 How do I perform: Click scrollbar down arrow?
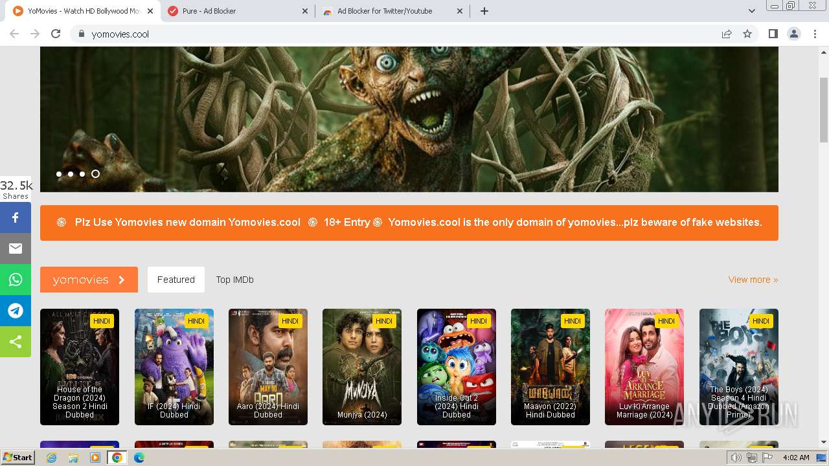(824, 442)
